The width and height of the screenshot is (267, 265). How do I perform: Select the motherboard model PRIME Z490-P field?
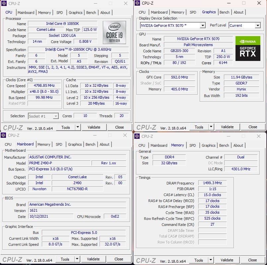click(x=59, y=163)
